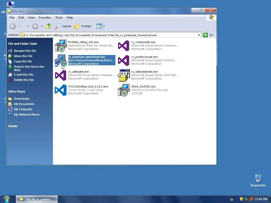This screenshot has height=203, width=271.
Task: Select the vs_ultimateweb.exe setup box icon
Action: pyautogui.click(x=123, y=75)
